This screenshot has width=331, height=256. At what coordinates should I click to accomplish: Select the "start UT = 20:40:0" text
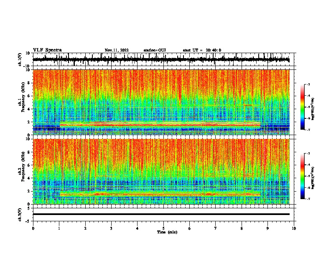202,50
